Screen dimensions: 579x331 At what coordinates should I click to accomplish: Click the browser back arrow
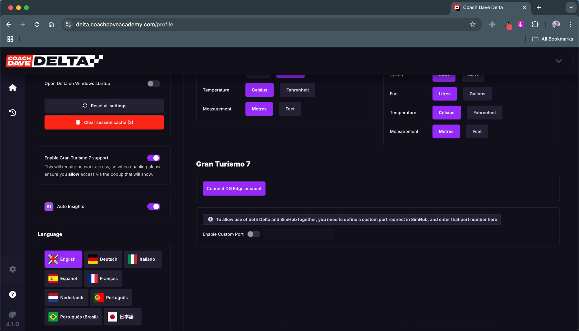pos(9,24)
